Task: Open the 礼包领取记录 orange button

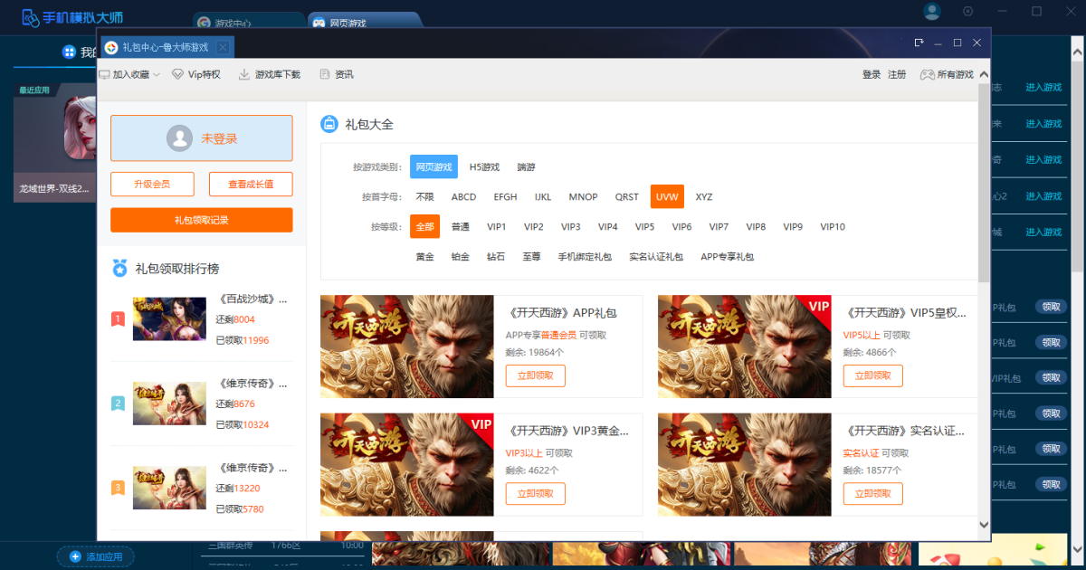Action: (202, 220)
